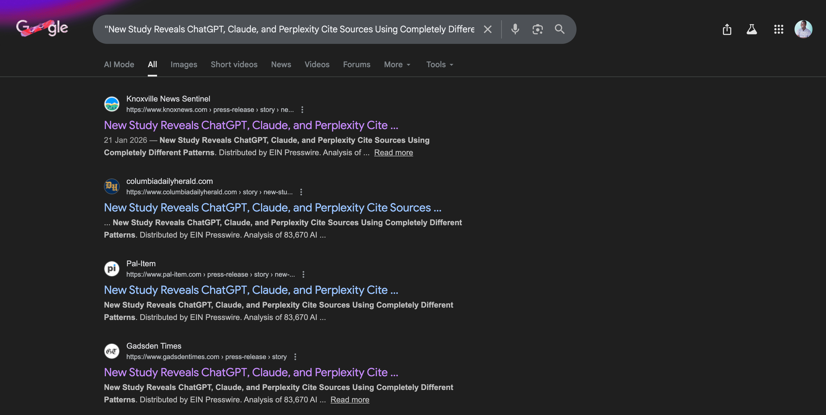The height and width of the screenshot is (415, 826).
Task: Click Read more on Knoxville result
Action: click(x=393, y=152)
